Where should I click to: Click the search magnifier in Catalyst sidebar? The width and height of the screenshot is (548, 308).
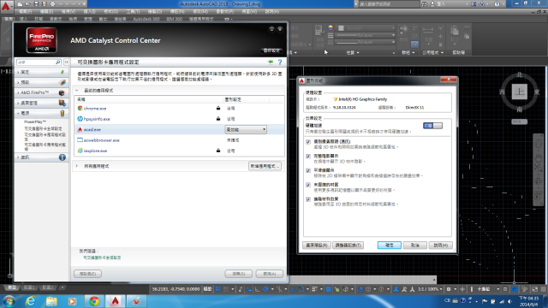click(x=58, y=62)
